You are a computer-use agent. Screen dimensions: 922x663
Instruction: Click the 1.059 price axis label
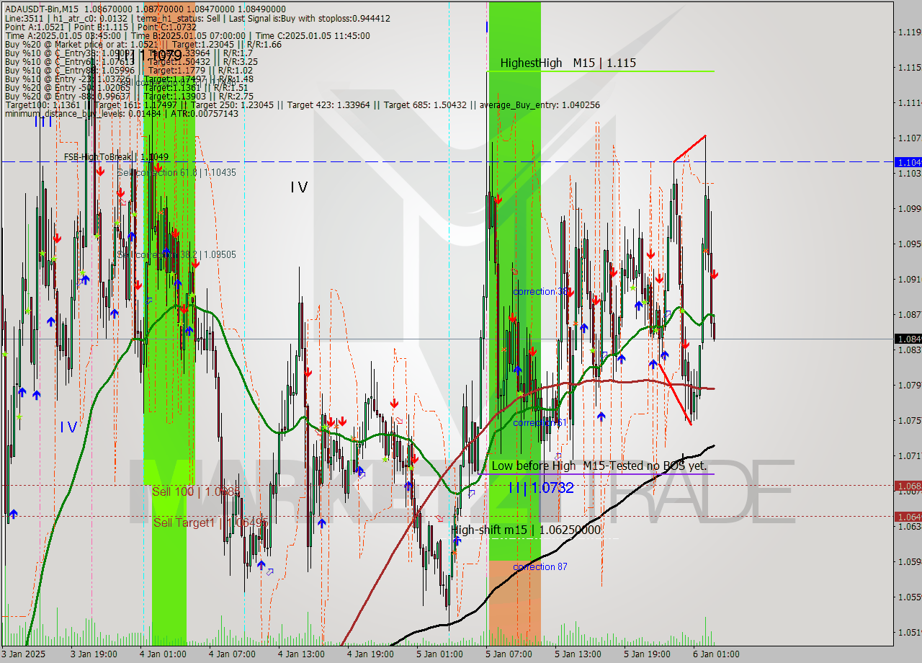909,561
